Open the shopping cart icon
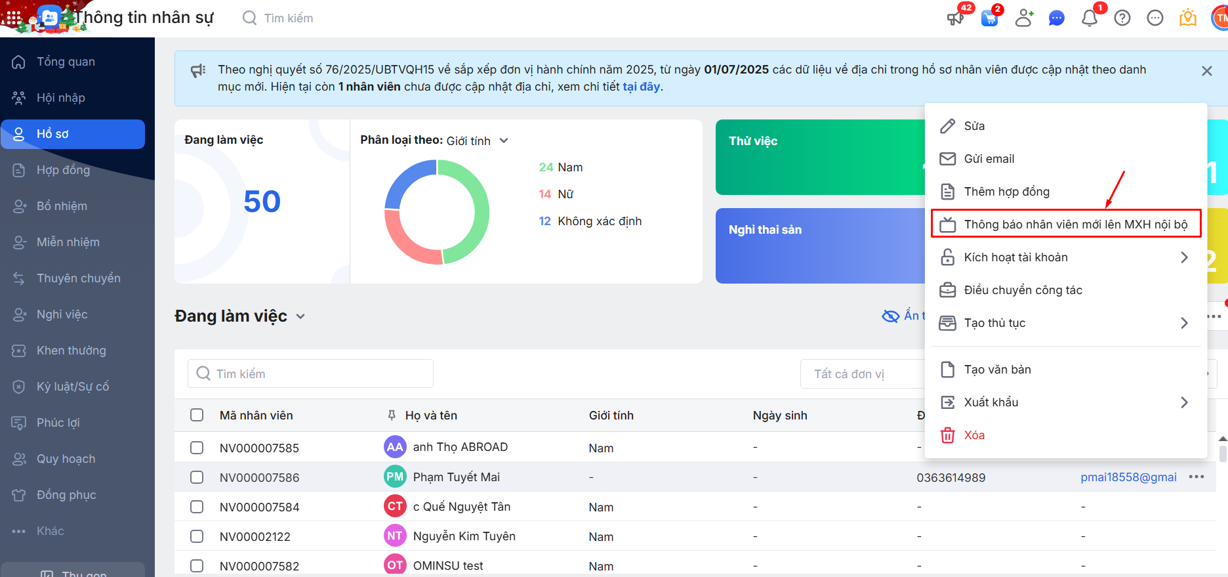The image size is (1228, 577). tap(989, 18)
